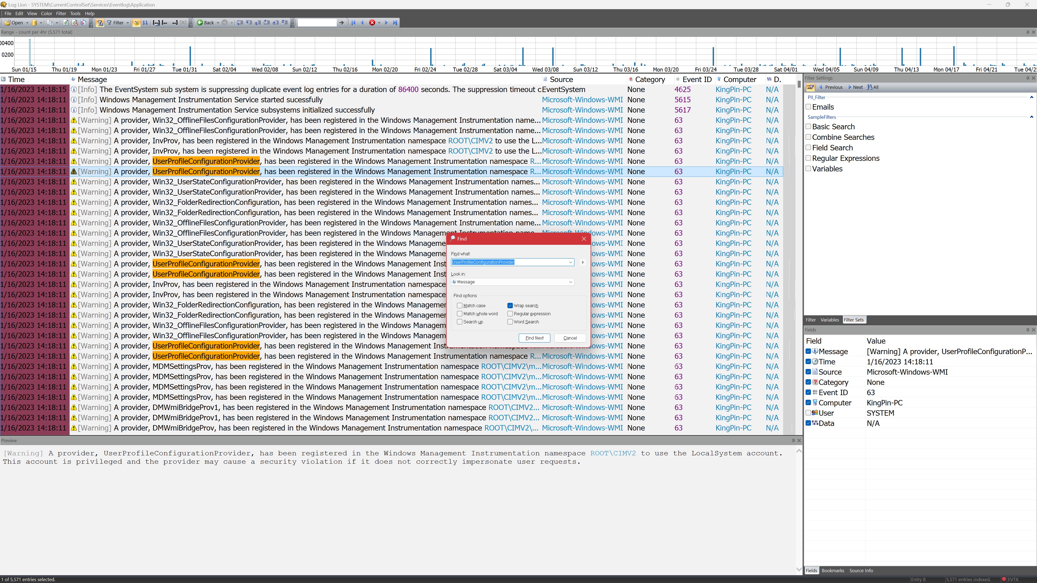1037x583 pixels.
Task: Expand the Open button dropdown arrow
Action: 27,22
